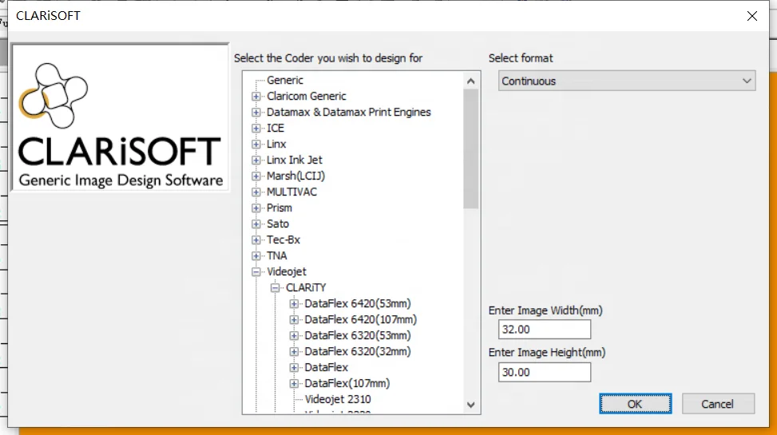
Task: Select the Marsh(LCIJ) label
Action: click(295, 176)
